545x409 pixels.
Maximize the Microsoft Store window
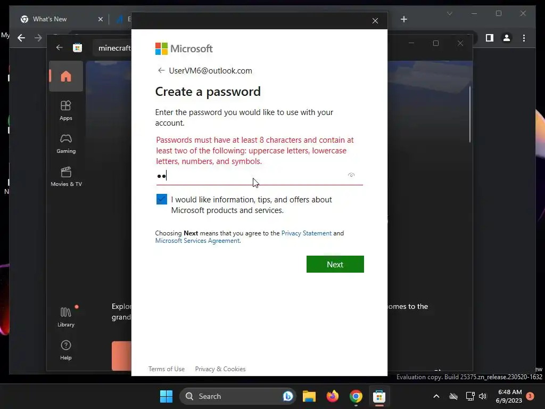tap(435, 43)
